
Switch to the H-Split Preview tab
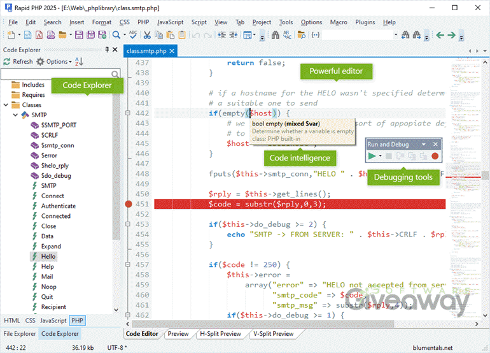click(220, 334)
